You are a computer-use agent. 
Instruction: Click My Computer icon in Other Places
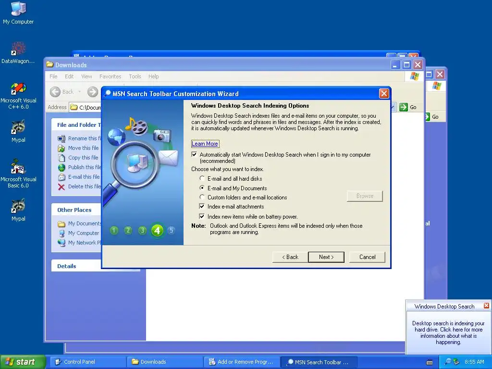pyautogui.click(x=61, y=233)
